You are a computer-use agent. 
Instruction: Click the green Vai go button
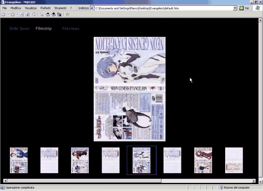(x=244, y=8)
